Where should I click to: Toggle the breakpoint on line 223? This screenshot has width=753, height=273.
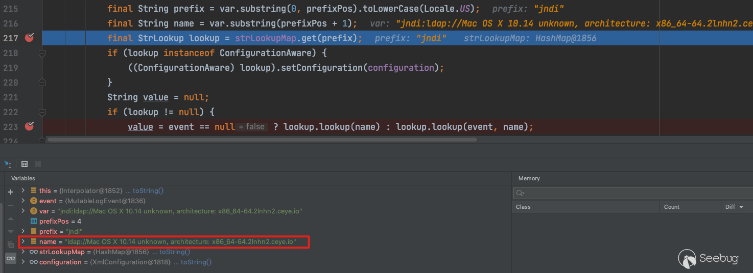click(29, 126)
